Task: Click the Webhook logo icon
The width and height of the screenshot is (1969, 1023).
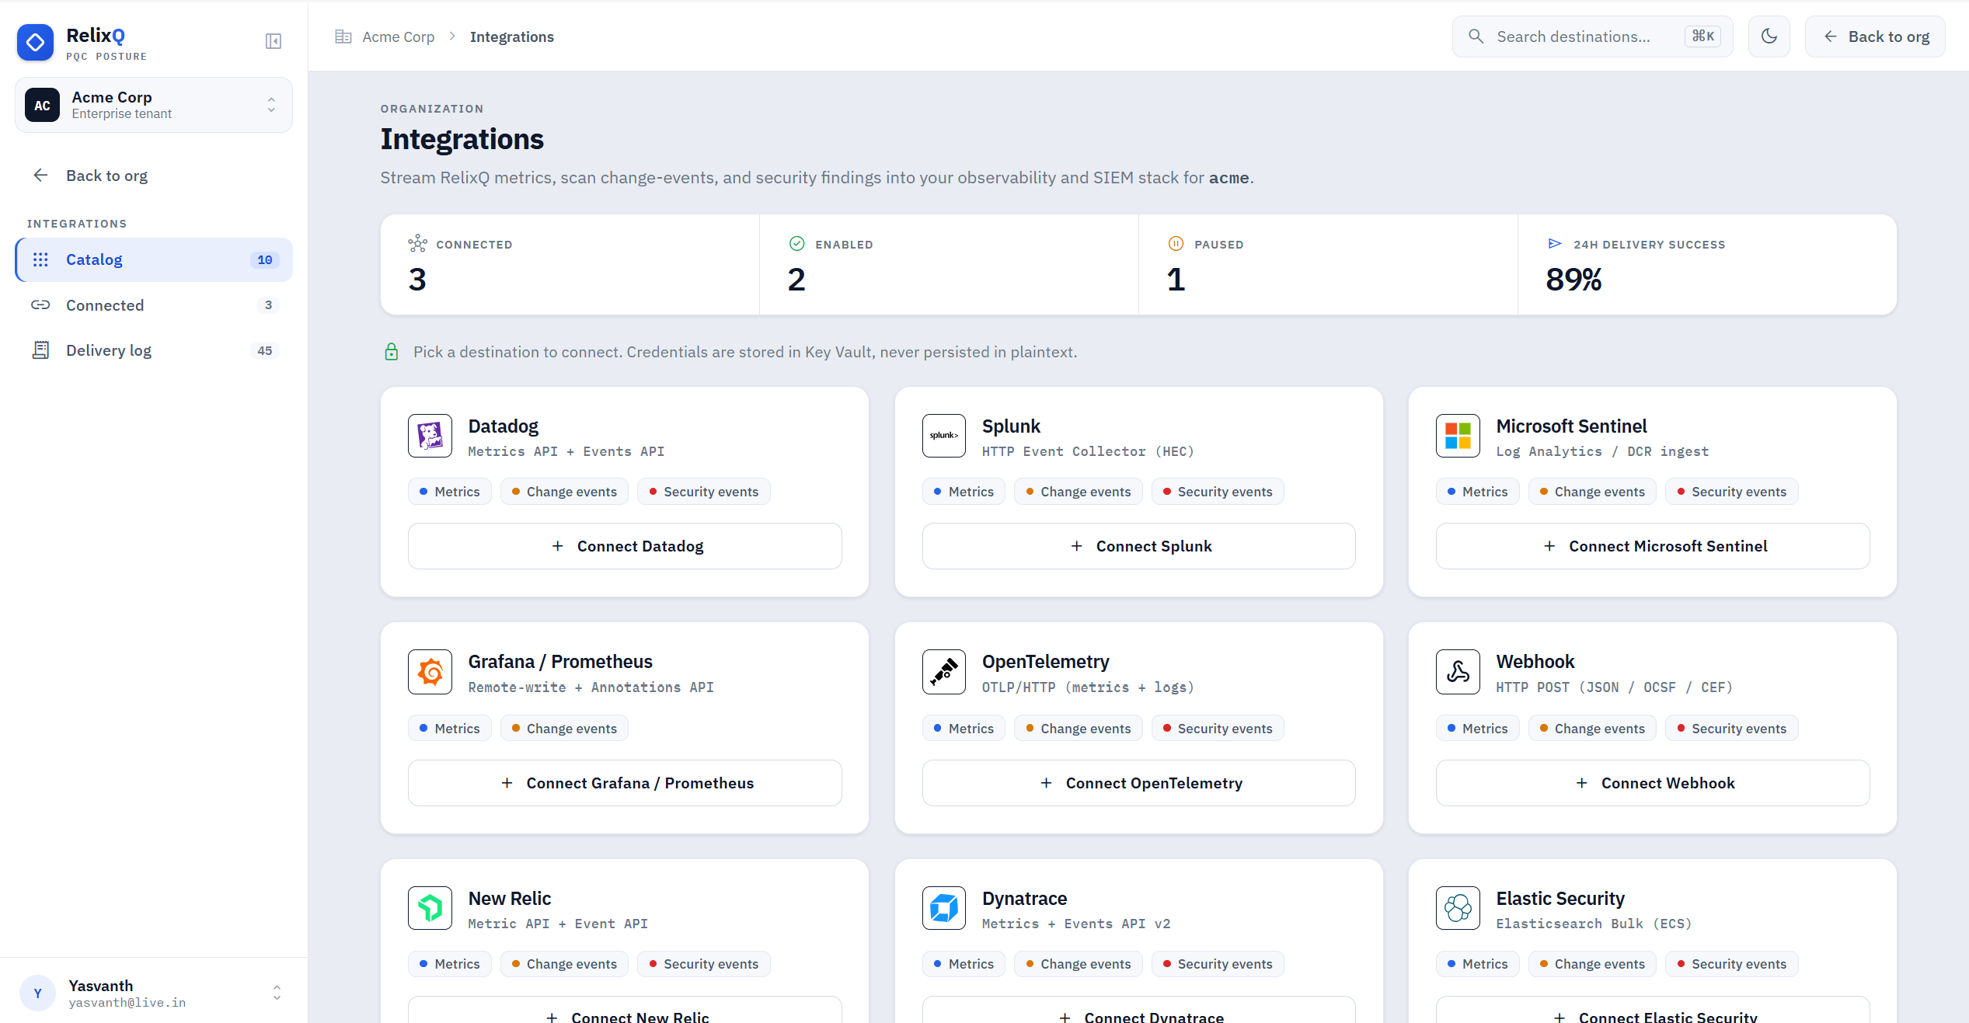Action: click(1458, 672)
